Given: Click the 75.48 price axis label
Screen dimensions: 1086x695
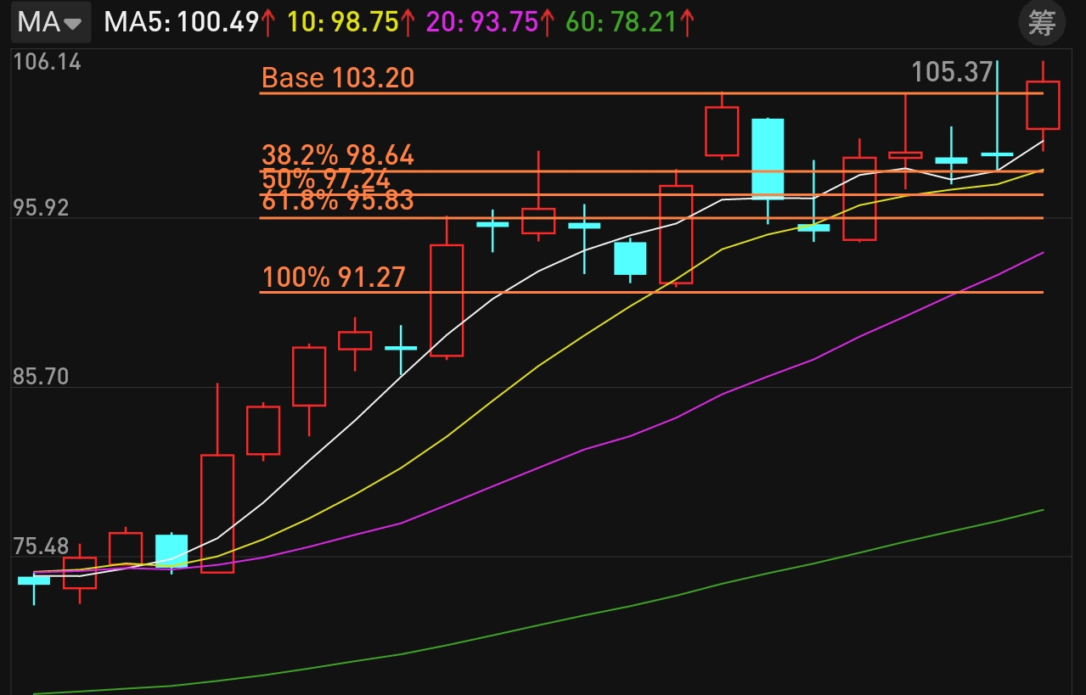Looking at the screenshot, I should point(41,546).
